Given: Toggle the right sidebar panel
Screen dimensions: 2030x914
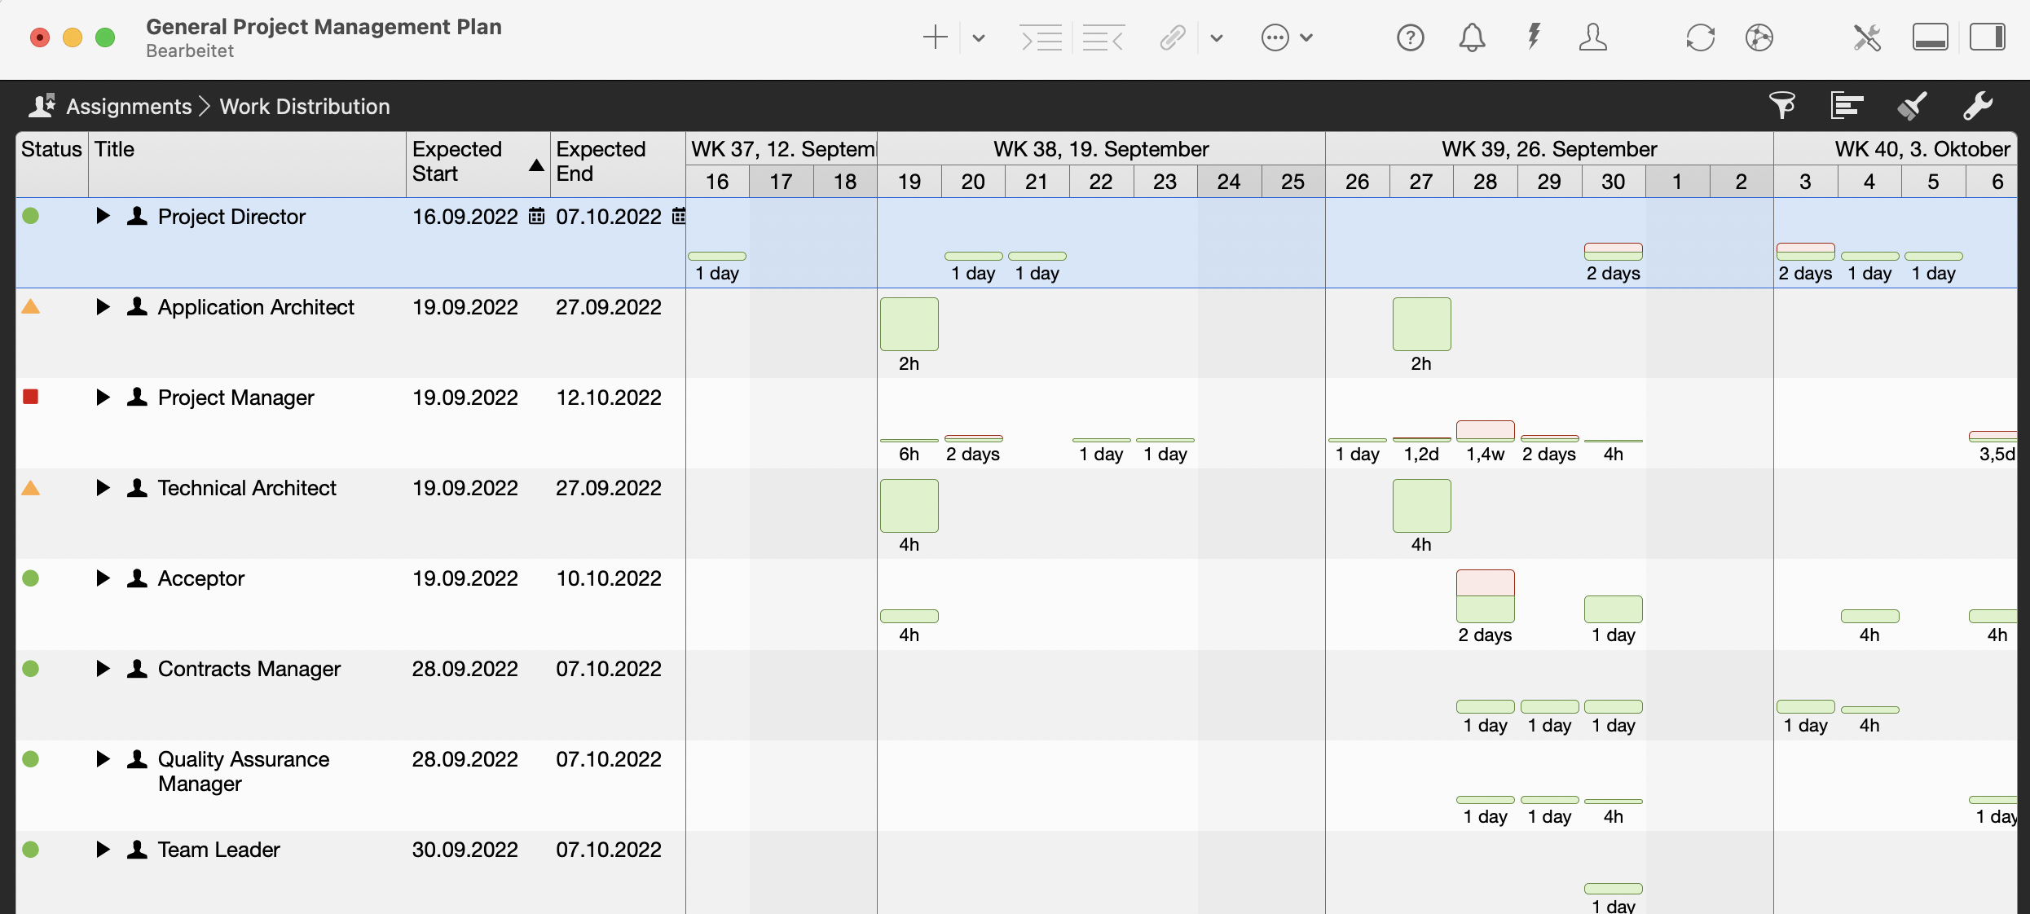Looking at the screenshot, I should point(1987,37).
